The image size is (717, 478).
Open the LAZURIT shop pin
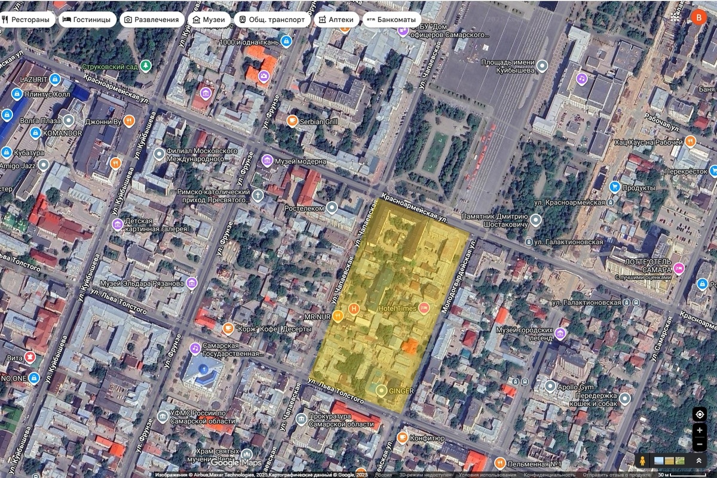[55, 79]
